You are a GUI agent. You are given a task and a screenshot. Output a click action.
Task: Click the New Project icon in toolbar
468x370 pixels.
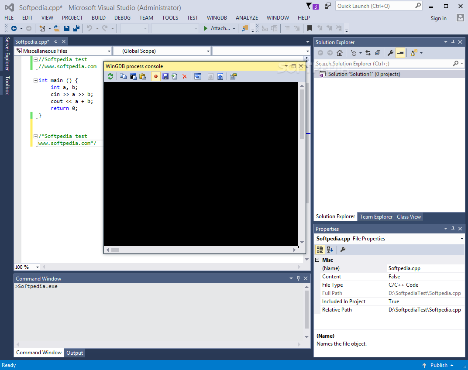42,28
